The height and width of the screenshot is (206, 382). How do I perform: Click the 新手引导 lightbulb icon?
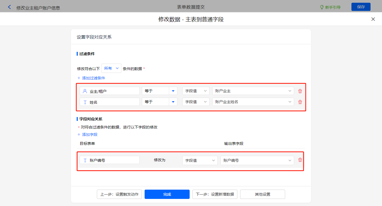(322, 7)
